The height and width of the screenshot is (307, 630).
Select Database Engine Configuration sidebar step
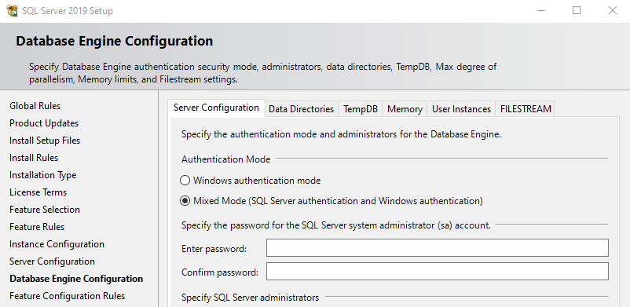pos(76,279)
